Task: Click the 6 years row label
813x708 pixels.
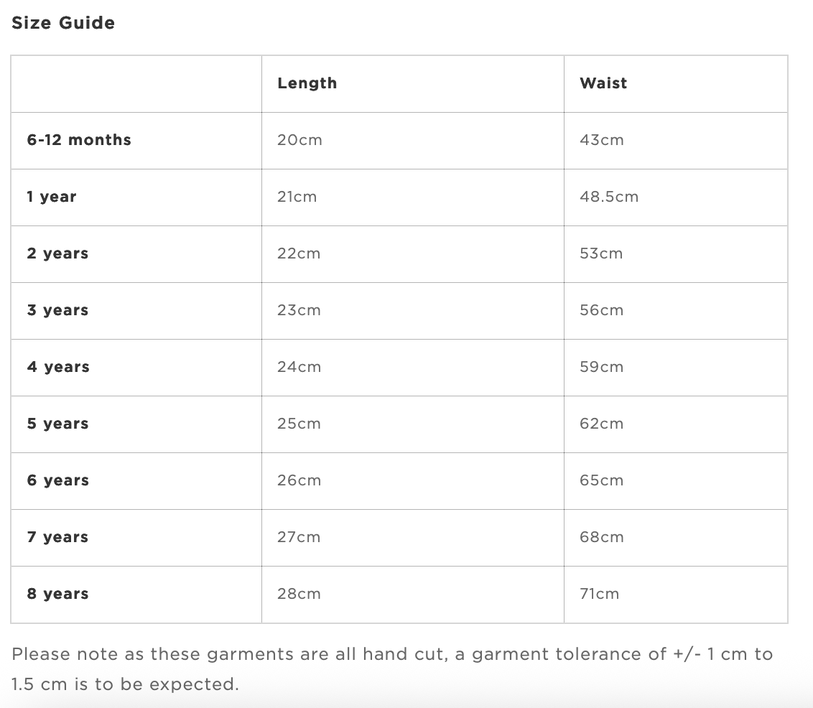Action: click(x=58, y=480)
